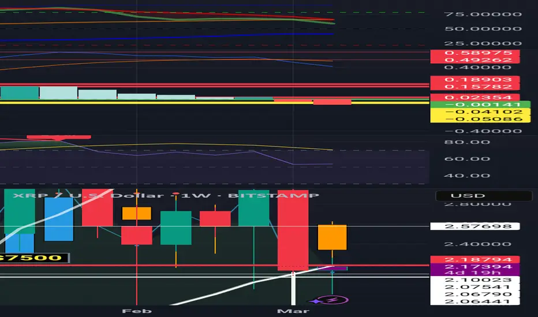Click the red 0.49262 indicator value
This screenshot has width=538, height=317.
pos(475,60)
